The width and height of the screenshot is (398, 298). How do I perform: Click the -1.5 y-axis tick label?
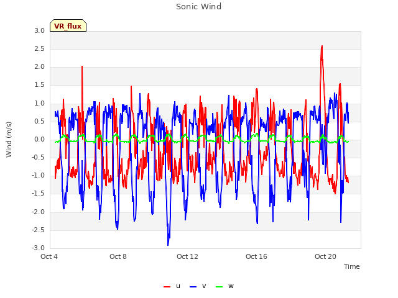[39, 194]
